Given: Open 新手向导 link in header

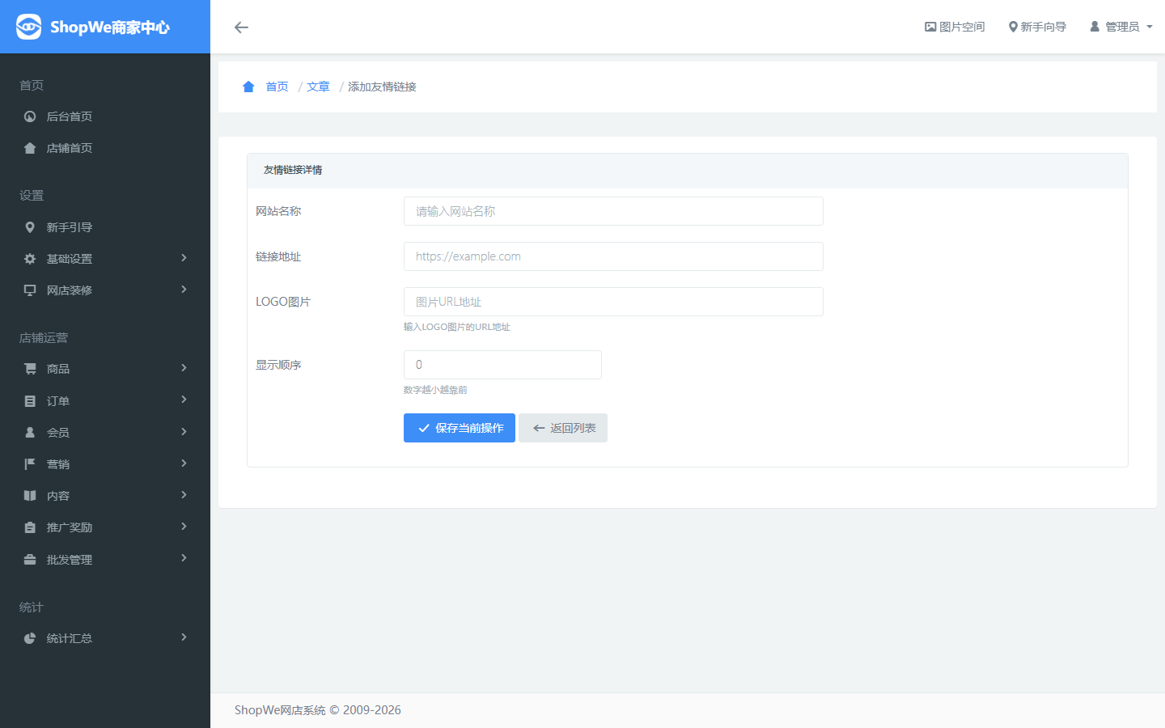Looking at the screenshot, I should coord(1037,27).
